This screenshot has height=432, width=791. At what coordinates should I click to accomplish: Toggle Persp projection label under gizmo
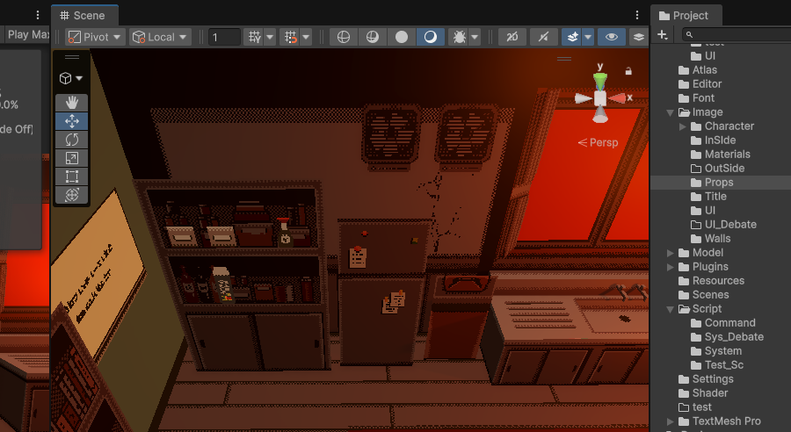(598, 142)
